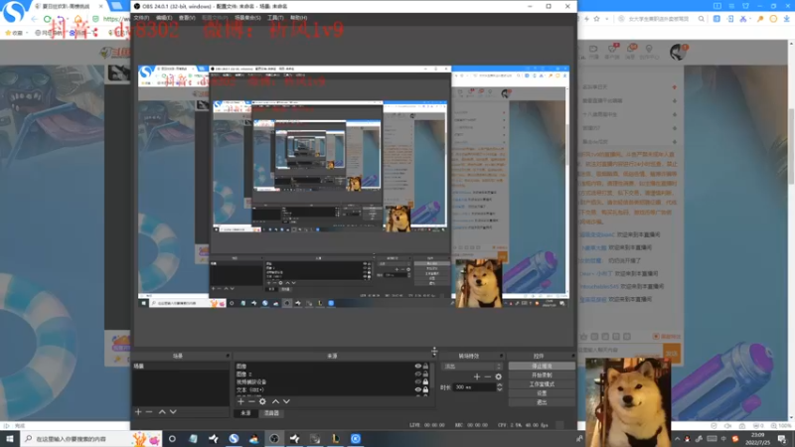Remove the selected scene with the minus icon
The image size is (795, 447).
pyautogui.click(x=149, y=412)
